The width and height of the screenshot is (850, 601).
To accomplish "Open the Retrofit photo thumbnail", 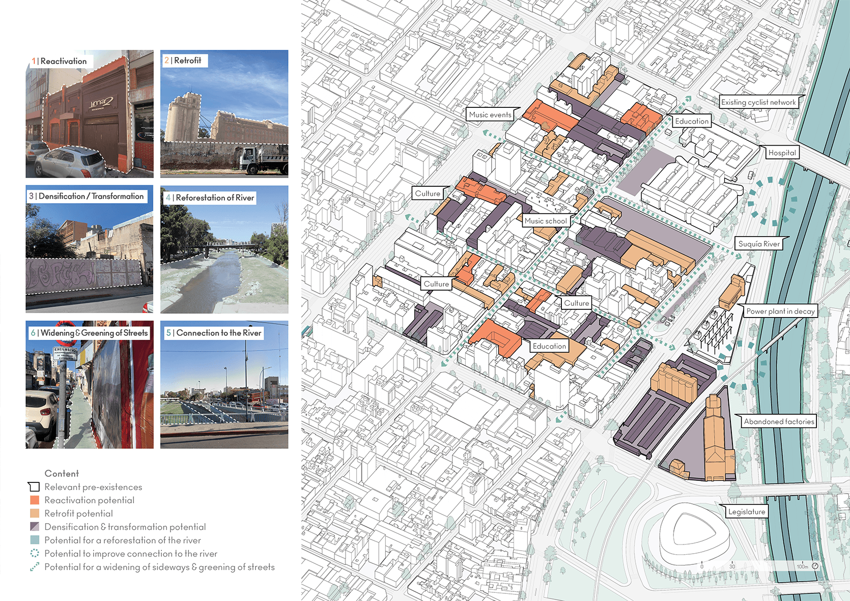I will pos(224,113).
